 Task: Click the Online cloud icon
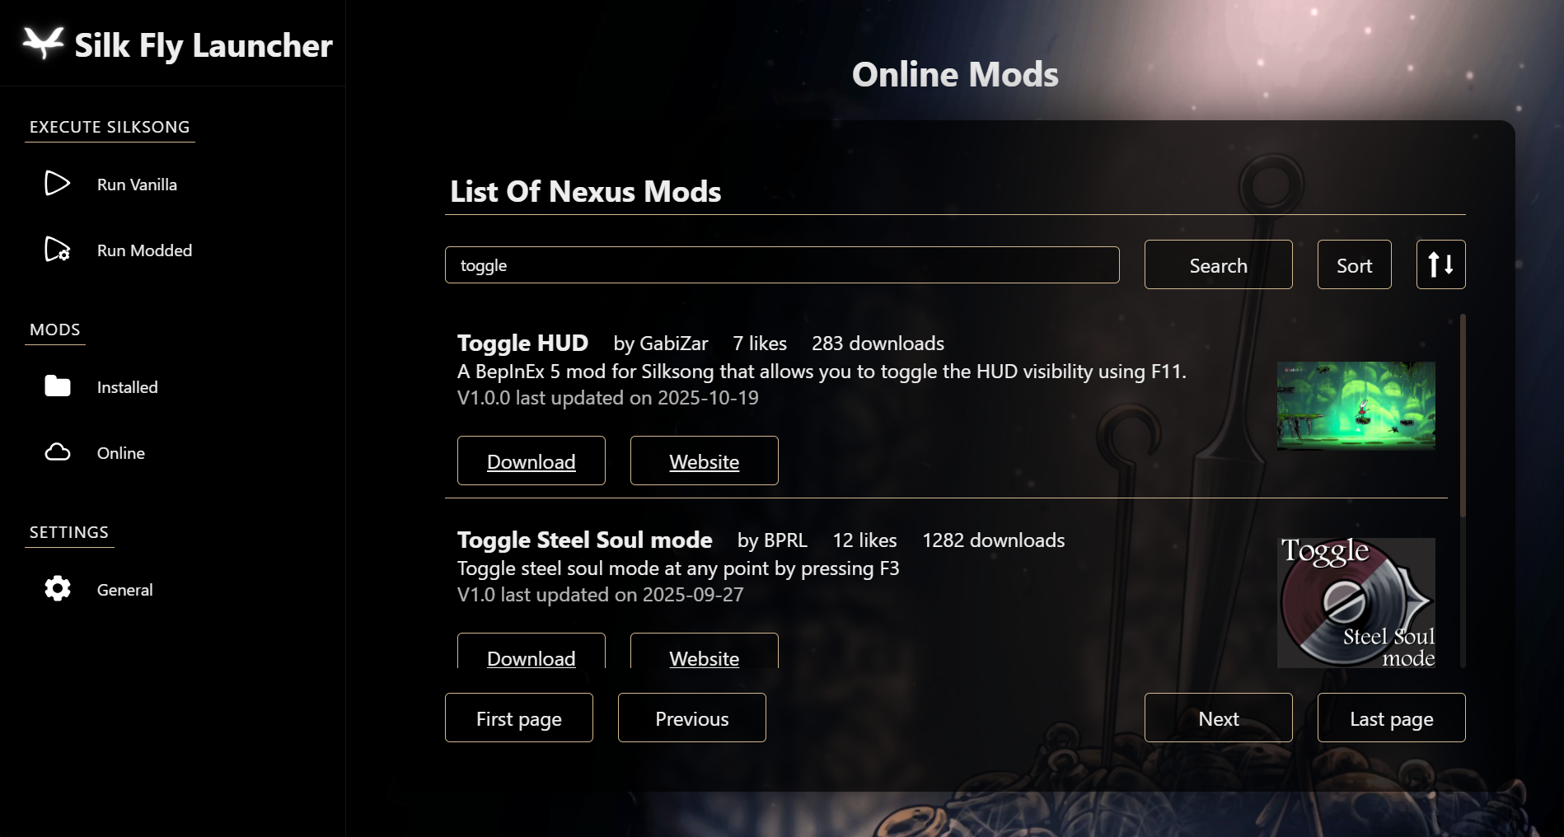point(57,452)
